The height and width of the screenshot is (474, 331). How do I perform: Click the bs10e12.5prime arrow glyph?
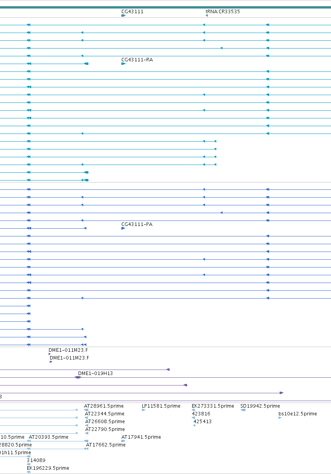280,418
